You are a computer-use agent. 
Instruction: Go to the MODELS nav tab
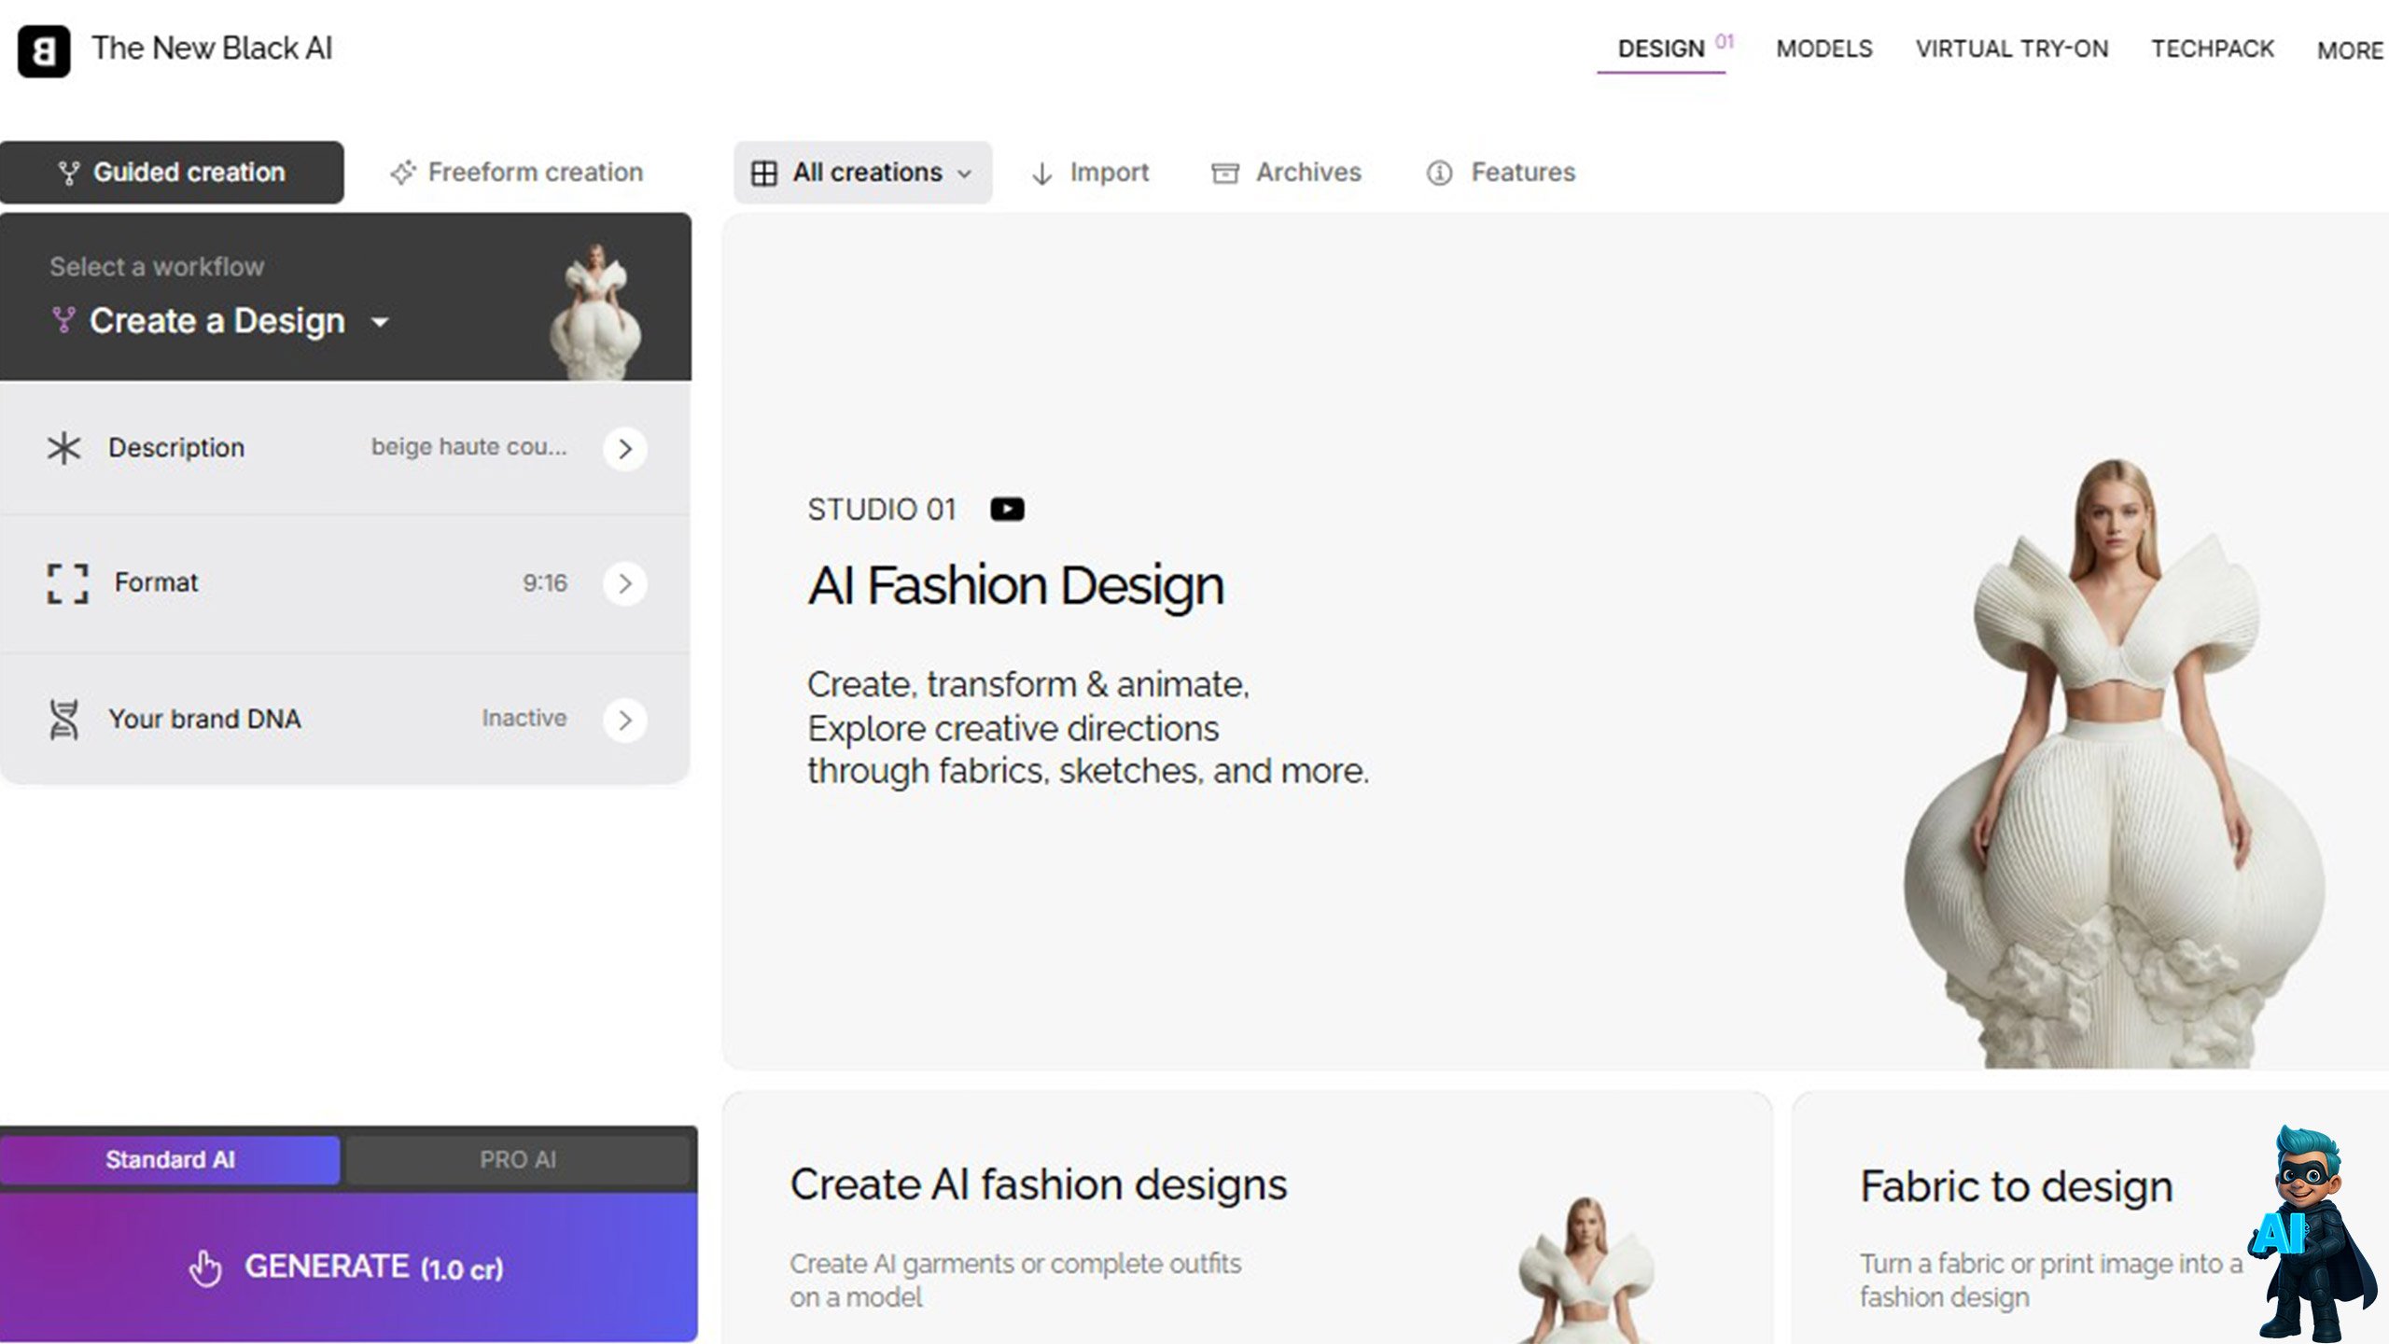point(1824,49)
